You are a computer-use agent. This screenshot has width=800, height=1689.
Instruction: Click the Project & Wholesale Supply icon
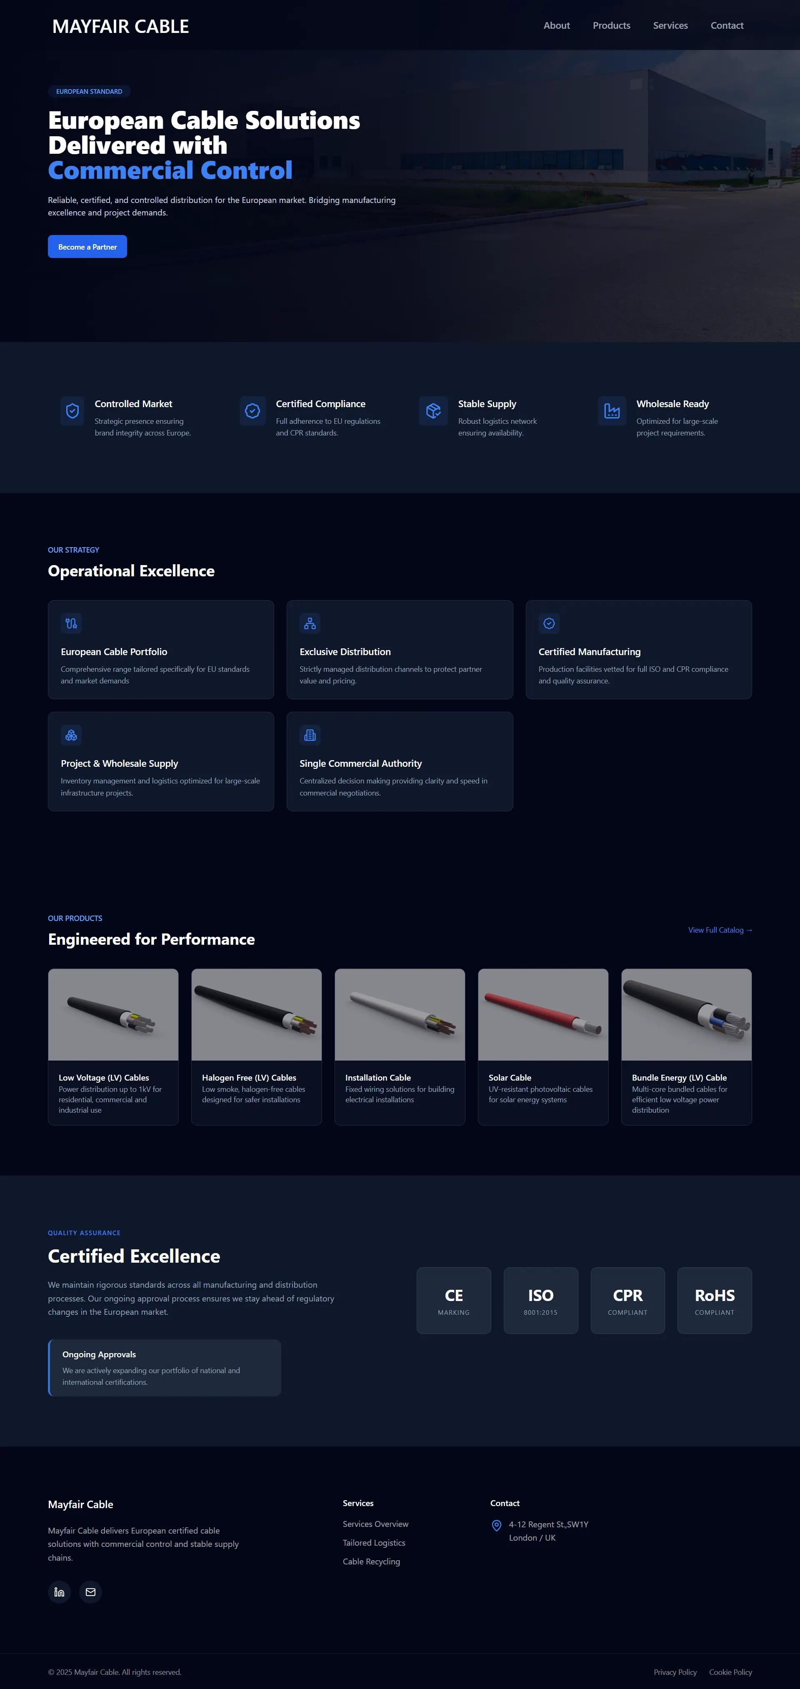click(x=71, y=735)
